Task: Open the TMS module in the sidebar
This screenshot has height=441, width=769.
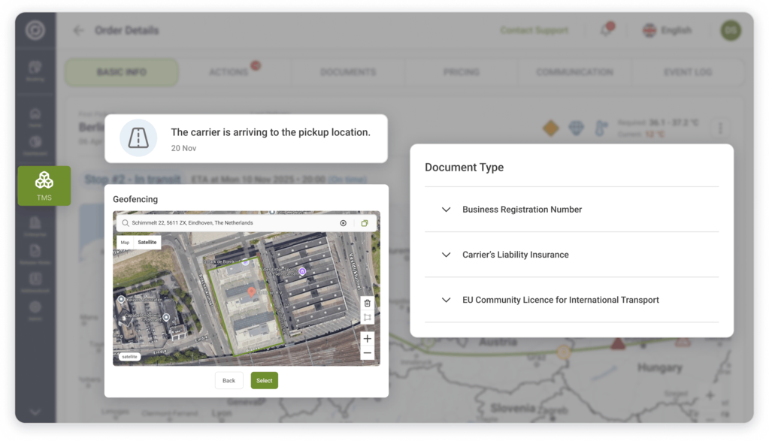Action: (x=44, y=186)
